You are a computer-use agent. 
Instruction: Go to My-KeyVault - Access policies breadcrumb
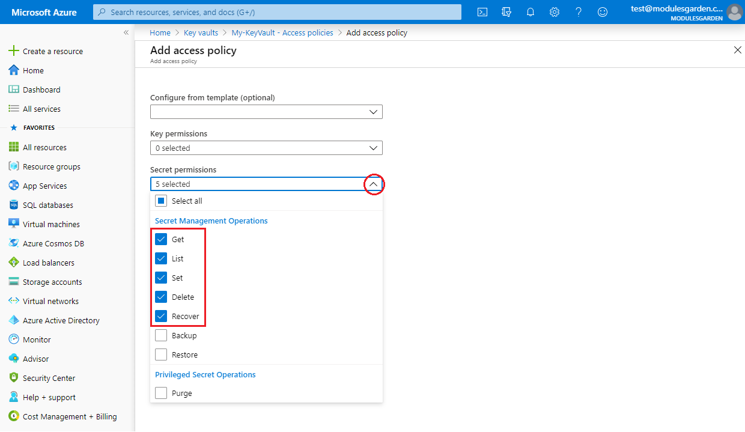coord(282,33)
